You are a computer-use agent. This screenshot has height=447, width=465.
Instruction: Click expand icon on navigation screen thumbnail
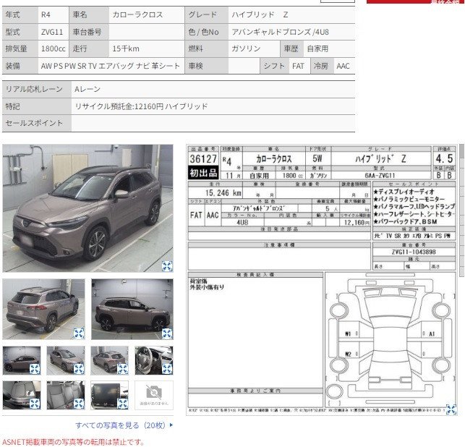pyautogui.click(x=123, y=404)
